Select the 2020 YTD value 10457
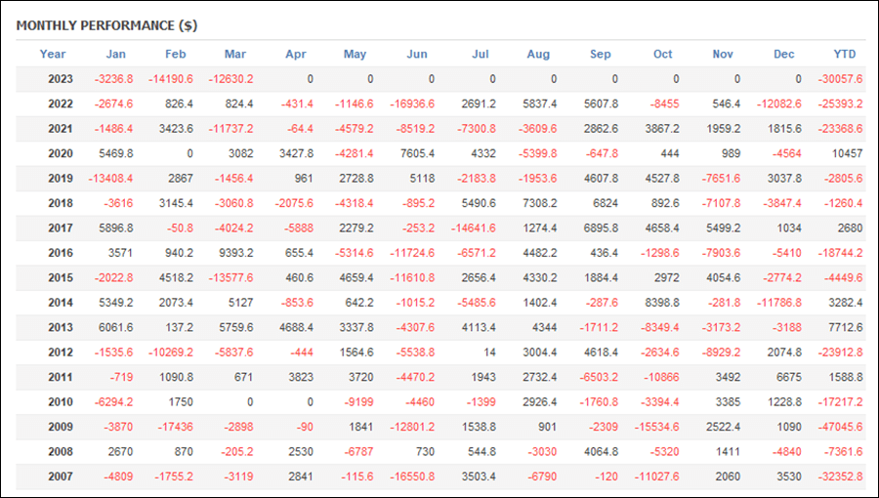 point(847,153)
